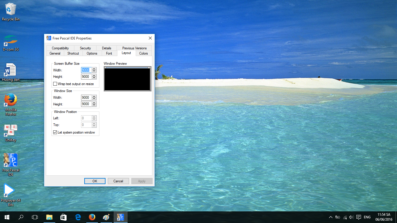Open File Explorer from the taskbar

pos(49,217)
